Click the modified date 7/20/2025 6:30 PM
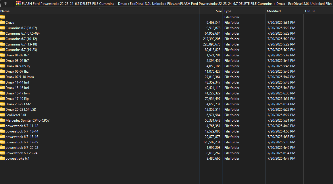The height and width of the screenshot is (184, 333). coord(281,93)
